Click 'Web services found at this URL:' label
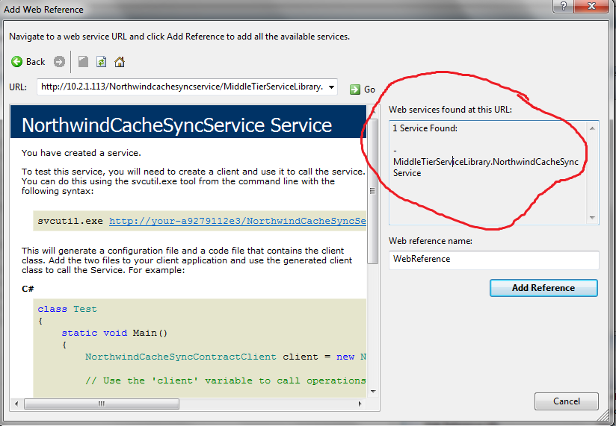This screenshot has height=426, width=616. (450, 110)
